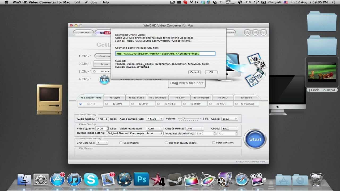
Task: Open the Window menu
Action: (91, 2)
